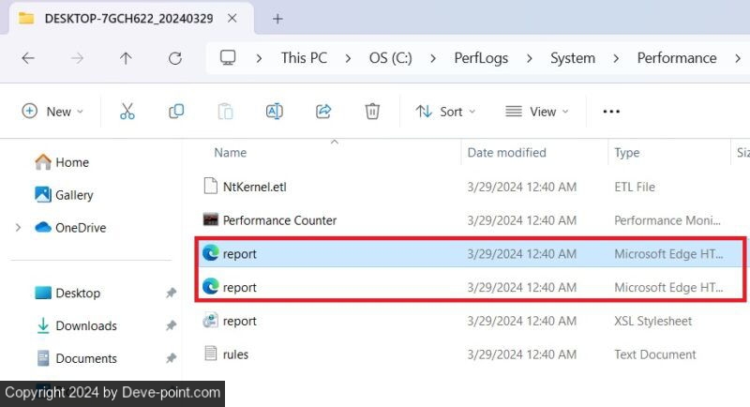Image resolution: width=750 pixels, height=407 pixels.
Task: Select the NtKernel.etl file
Action: coord(254,187)
